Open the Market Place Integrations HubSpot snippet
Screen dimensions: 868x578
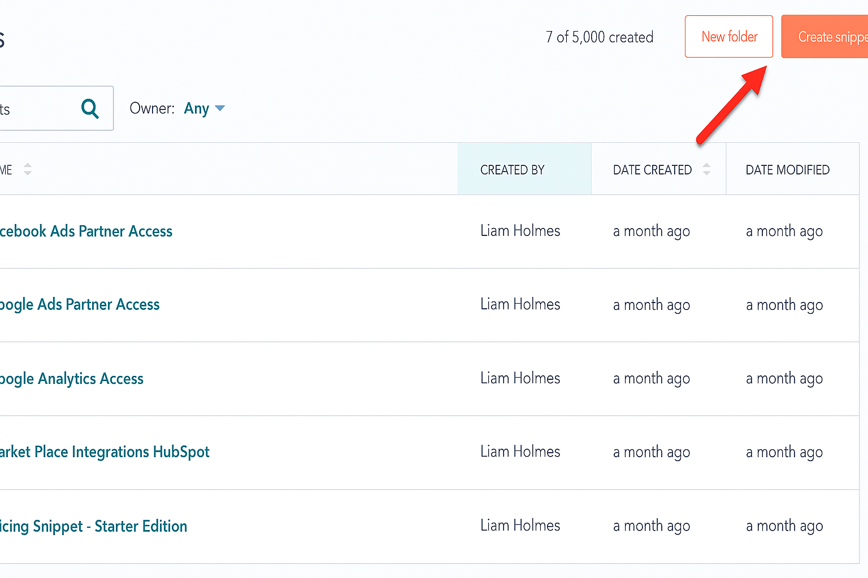[105, 452]
